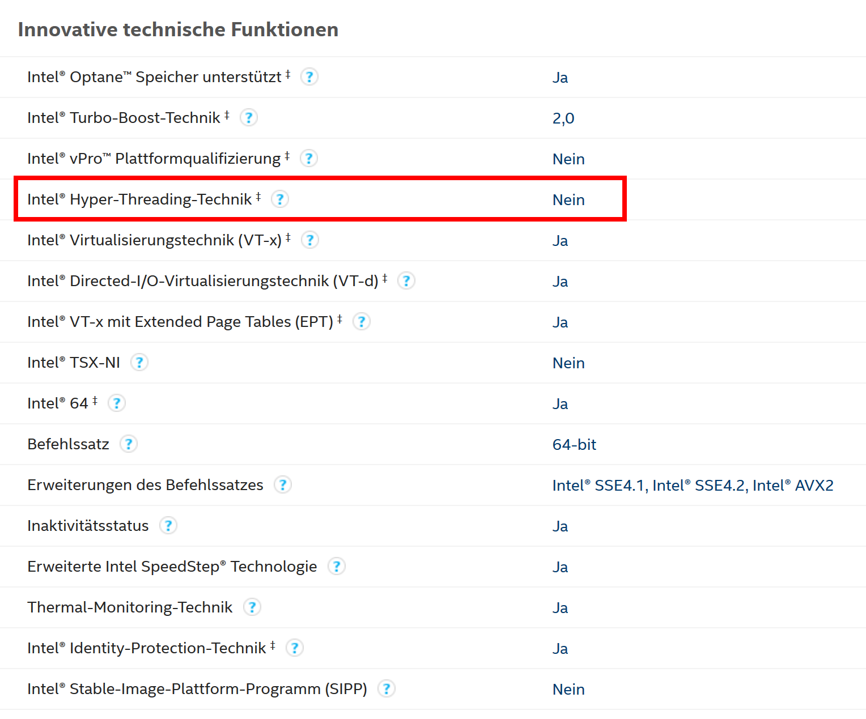This screenshot has width=866, height=719.
Task: Click 'Ja' in SpeedStep Technologie row
Action: [x=560, y=567]
